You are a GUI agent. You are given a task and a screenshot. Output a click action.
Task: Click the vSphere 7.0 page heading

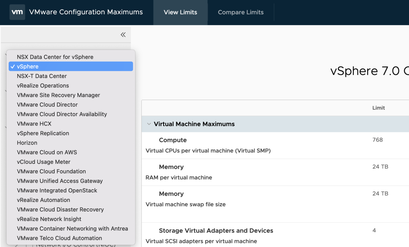(x=369, y=71)
